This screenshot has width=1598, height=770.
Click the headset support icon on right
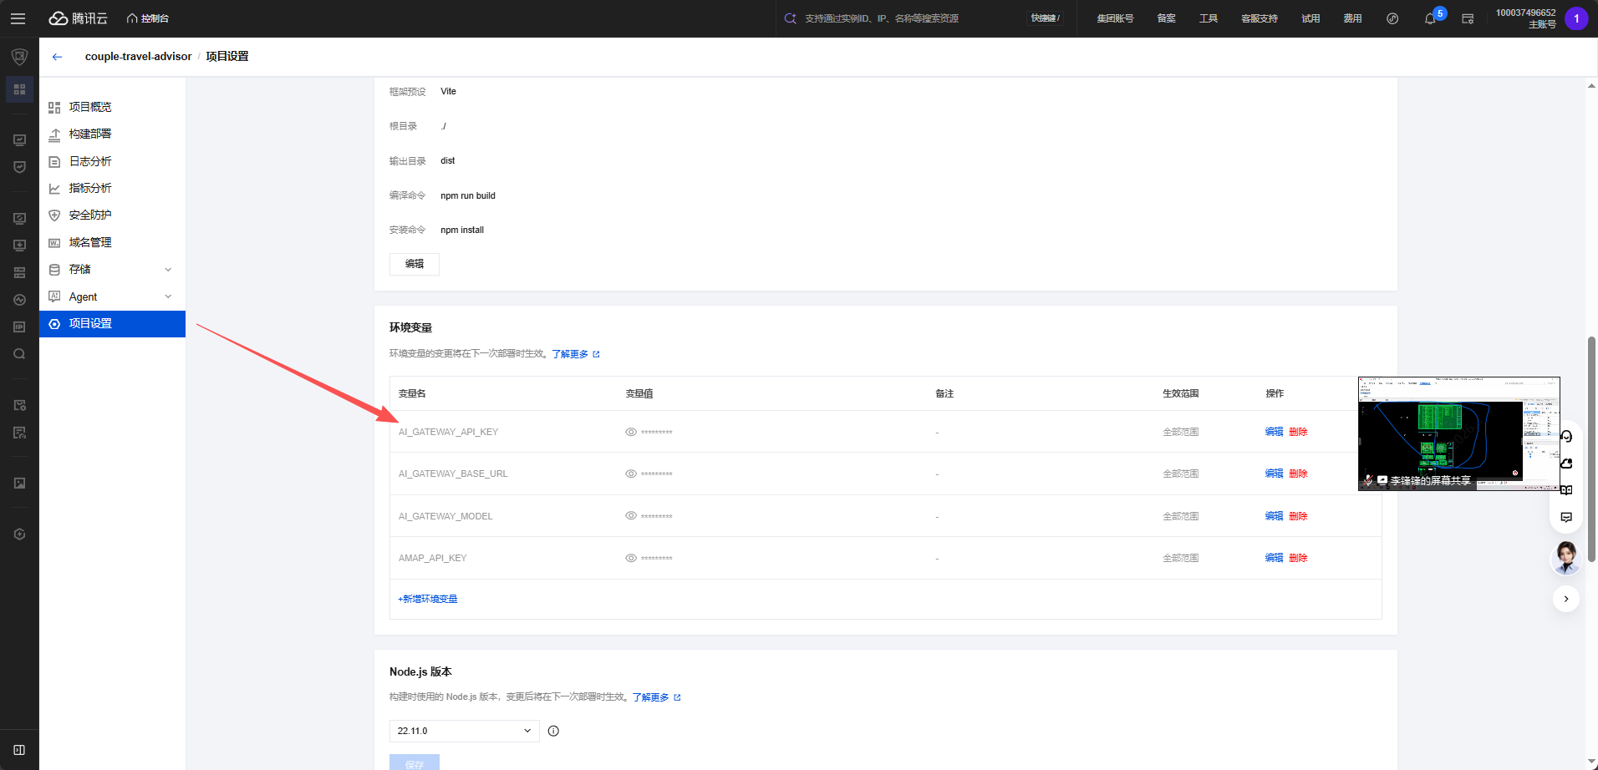pyautogui.click(x=1566, y=437)
